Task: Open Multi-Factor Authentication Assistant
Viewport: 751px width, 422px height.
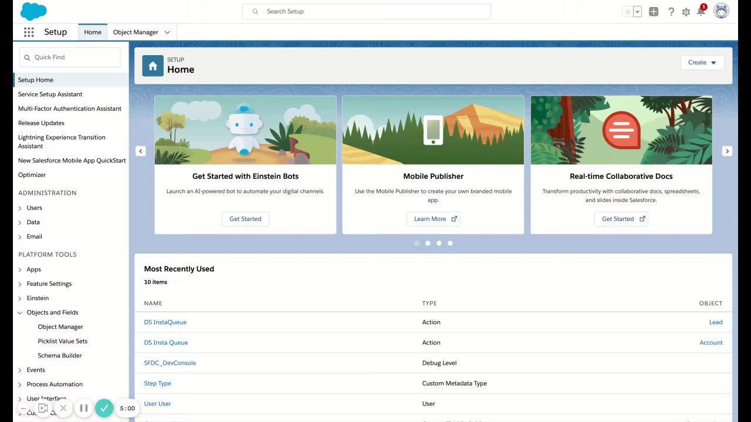Action: [x=70, y=108]
